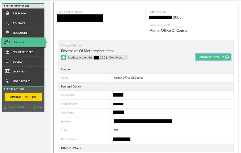Click the Offense Date label
This screenshot has width=241, height=153.
[158, 12]
